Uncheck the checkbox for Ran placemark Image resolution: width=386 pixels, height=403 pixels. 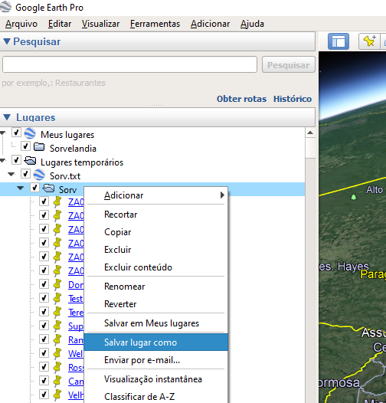coord(44,339)
